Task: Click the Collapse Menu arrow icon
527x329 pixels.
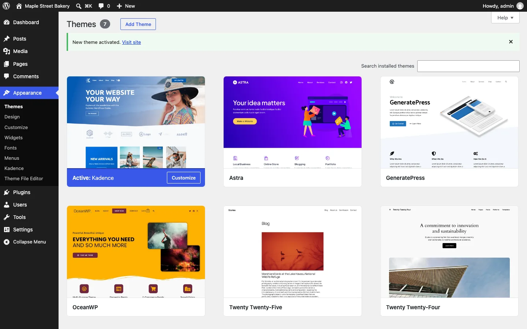Action: coord(7,242)
